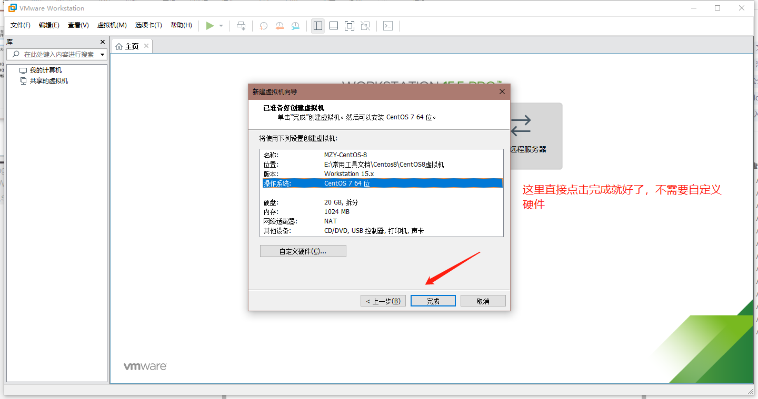Image resolution: width=758 pixels, height=399 pixels.
Task: Click the full screen mode icon
Action: [350, 26]
